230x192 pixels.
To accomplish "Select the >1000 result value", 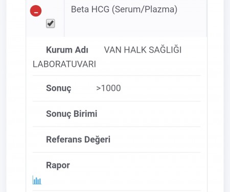I will point(108,88).
